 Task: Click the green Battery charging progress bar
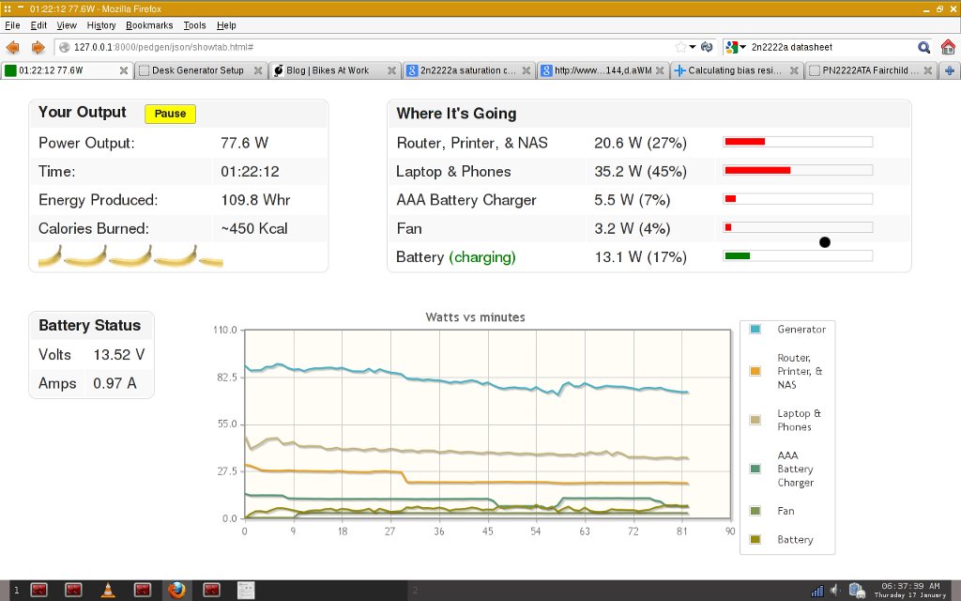tap(798, 255)
